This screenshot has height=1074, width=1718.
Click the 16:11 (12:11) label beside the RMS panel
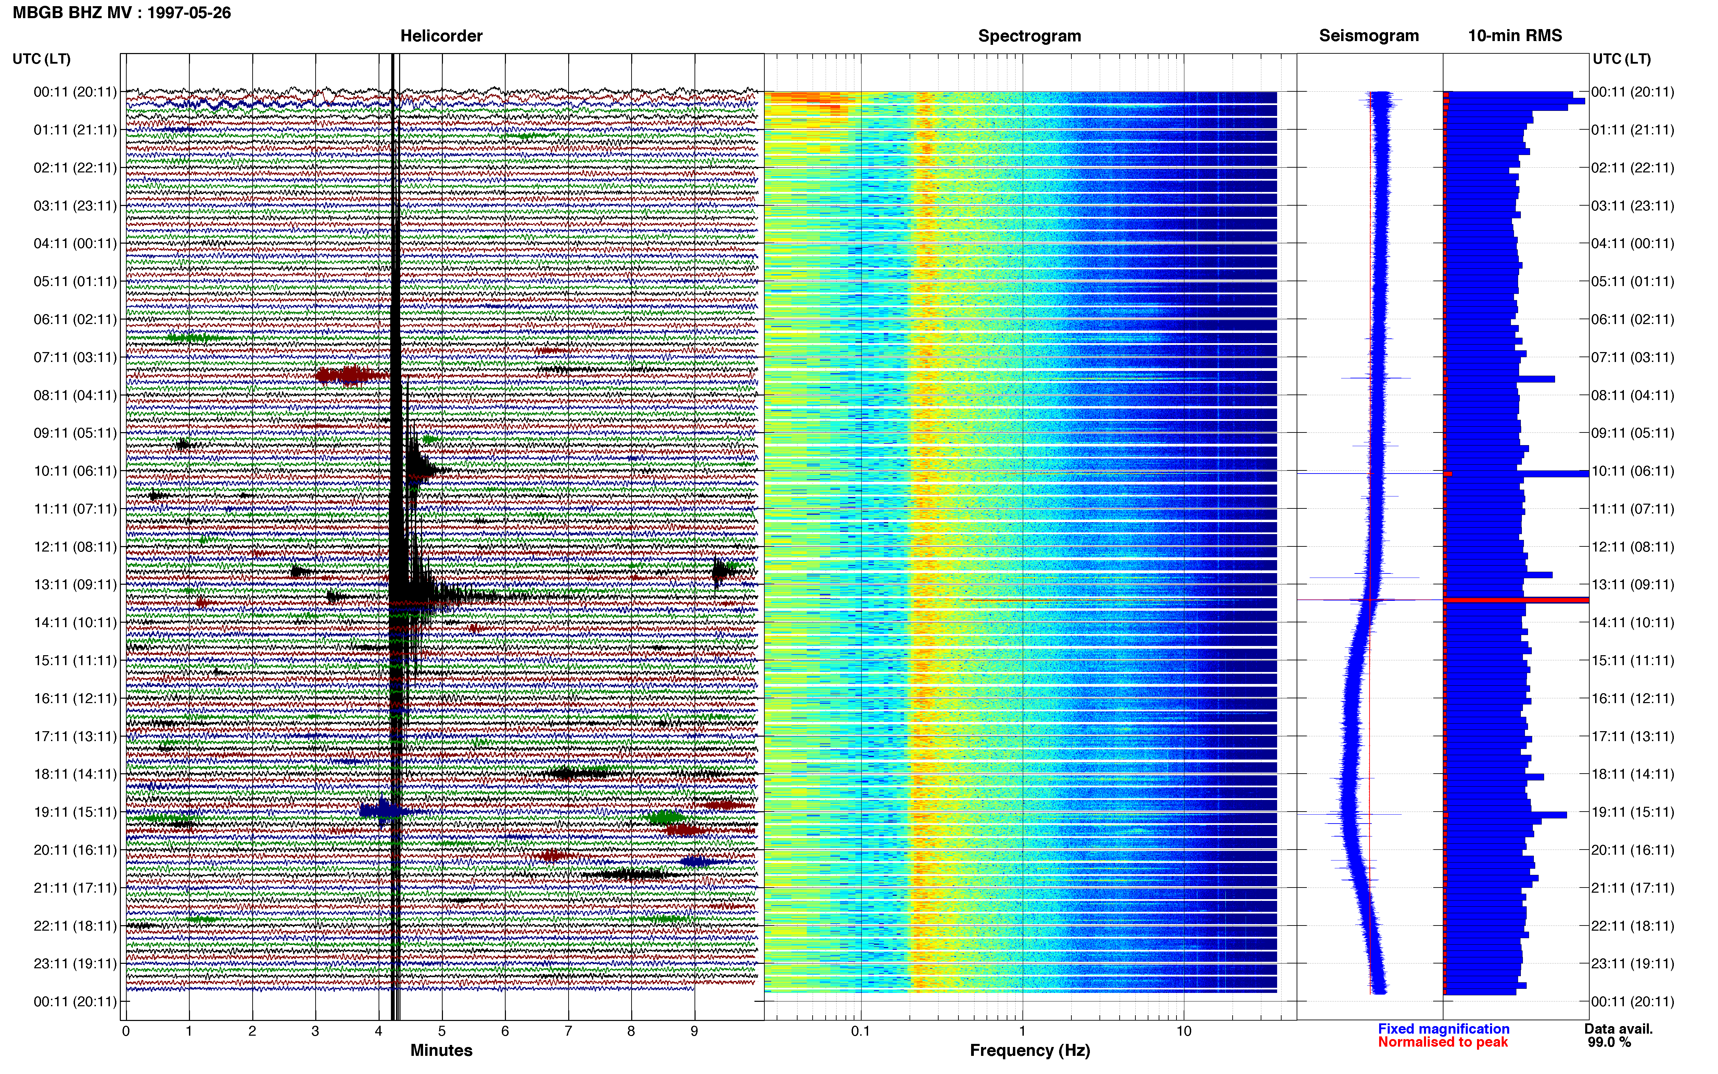(1633, 698)
